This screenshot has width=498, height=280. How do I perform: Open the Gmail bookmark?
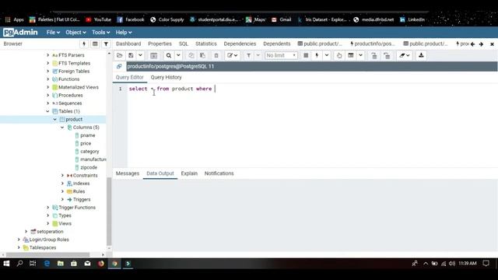282,19
